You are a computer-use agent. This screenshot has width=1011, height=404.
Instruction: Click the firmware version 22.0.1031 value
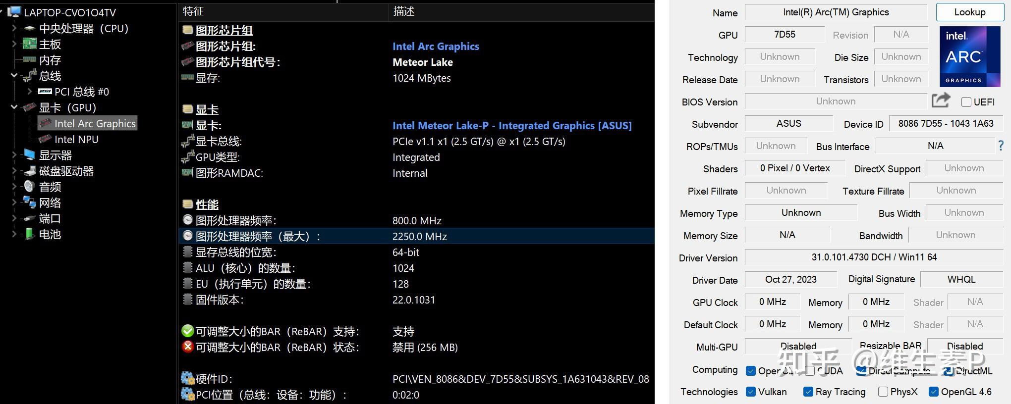point(414,300)
